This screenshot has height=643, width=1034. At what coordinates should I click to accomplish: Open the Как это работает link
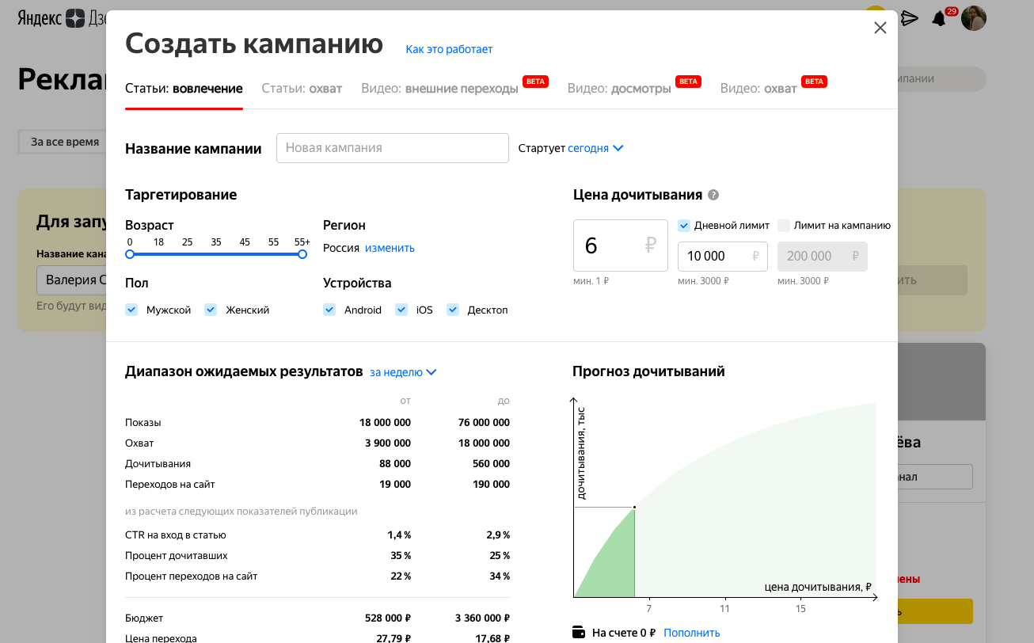click(449, 49)
